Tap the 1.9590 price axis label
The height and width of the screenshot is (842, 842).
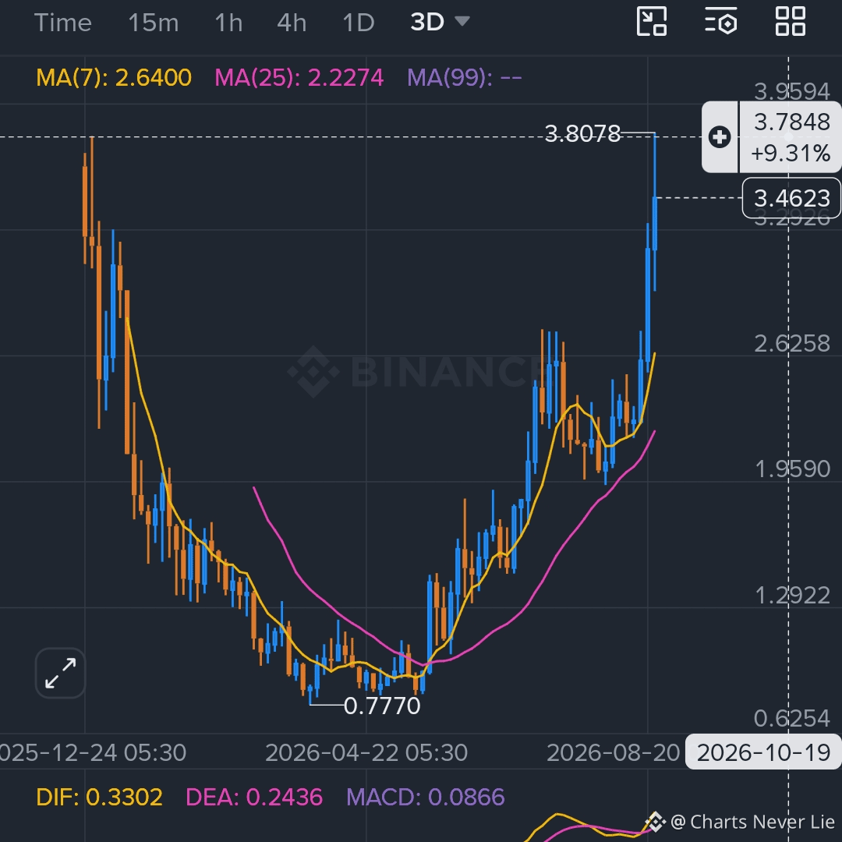792,469
